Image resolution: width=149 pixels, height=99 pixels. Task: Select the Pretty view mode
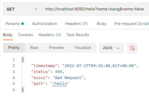tap(14, 48)
